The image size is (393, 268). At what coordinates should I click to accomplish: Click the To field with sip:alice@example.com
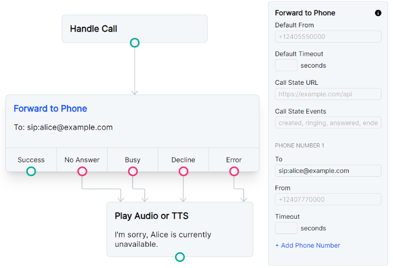328,171
